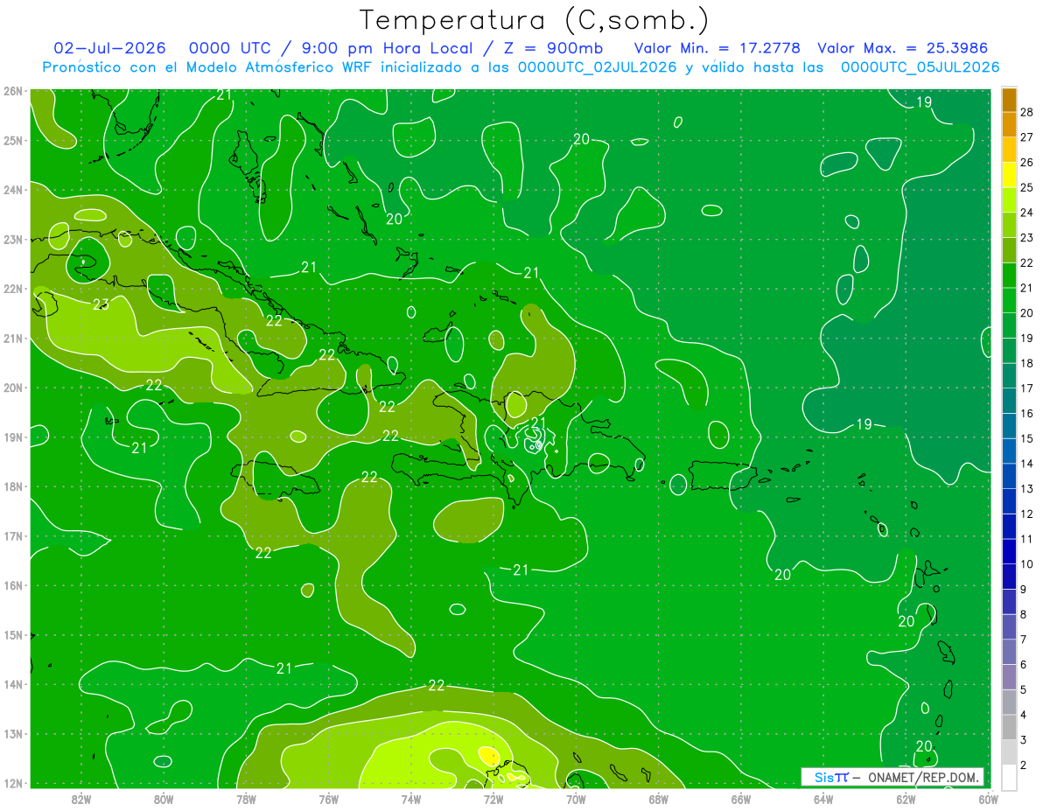Click the 26N latitude axis label
This screenshot has width=1050, height=811.
point(12,91)
